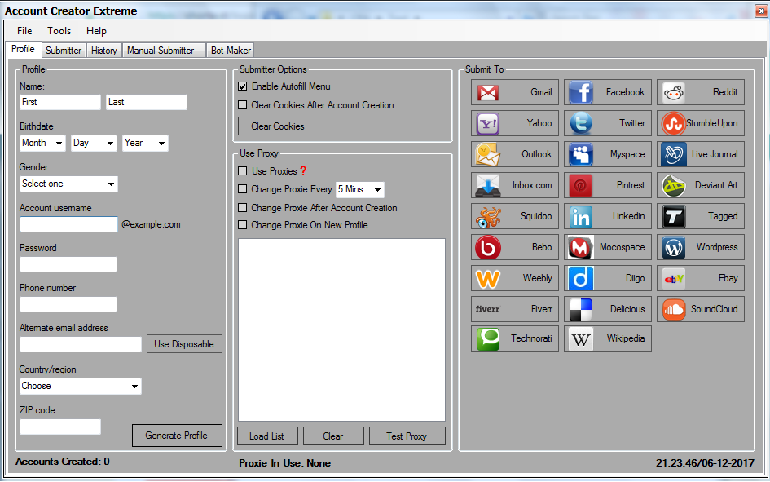The width and height of the screenshot is (770, 482).
Task: Switch to the Submitter tab
Action: (64, 50)
